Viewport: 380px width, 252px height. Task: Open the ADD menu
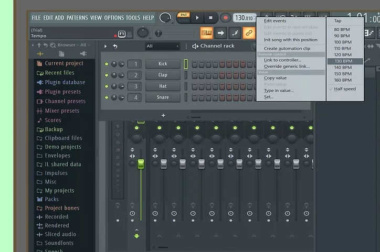(59, 18)
